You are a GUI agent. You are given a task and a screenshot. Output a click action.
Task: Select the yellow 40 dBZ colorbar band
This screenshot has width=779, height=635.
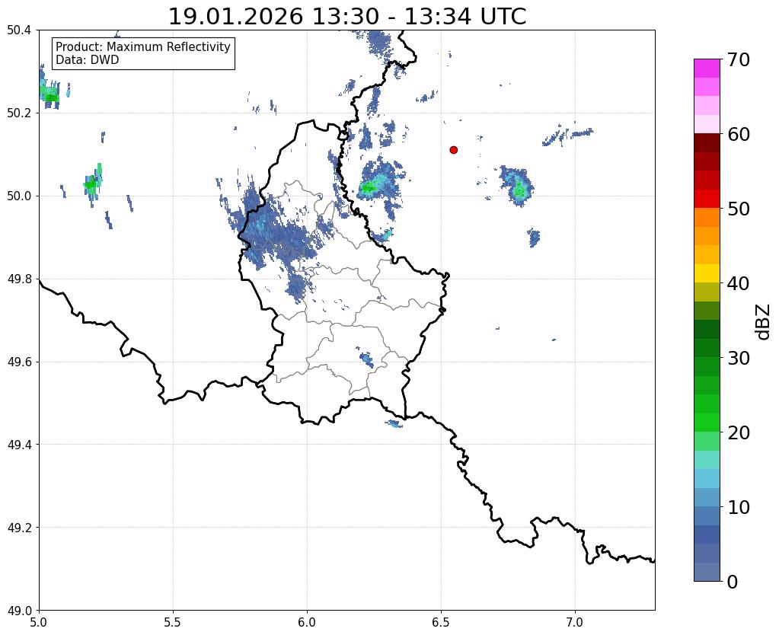[x=707, y=273]
